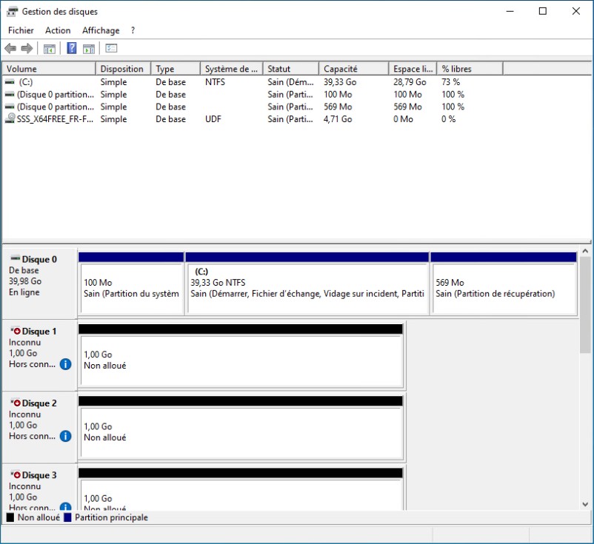594x544 pixels.
Task: Select the Disque 3 label panel
Action: click(x=39, y=488)
